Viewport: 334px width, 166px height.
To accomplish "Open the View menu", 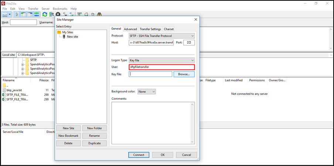I will 21,9.
